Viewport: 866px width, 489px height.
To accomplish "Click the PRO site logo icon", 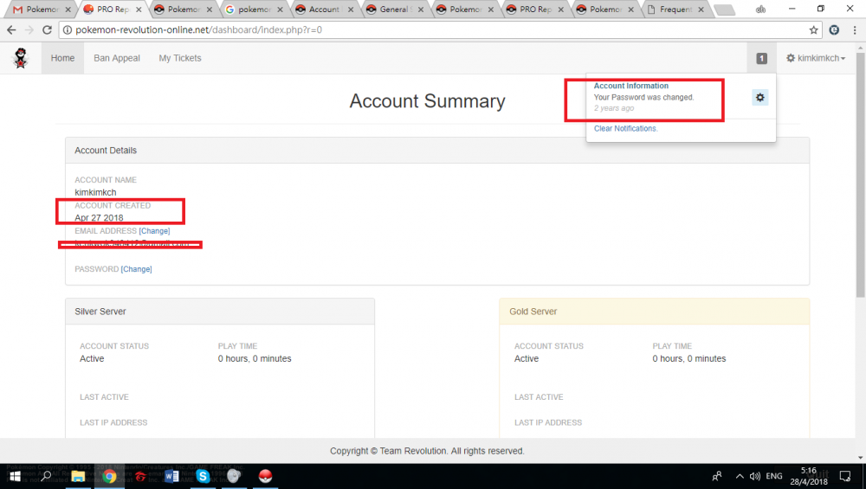I will [x=19, y=58].
